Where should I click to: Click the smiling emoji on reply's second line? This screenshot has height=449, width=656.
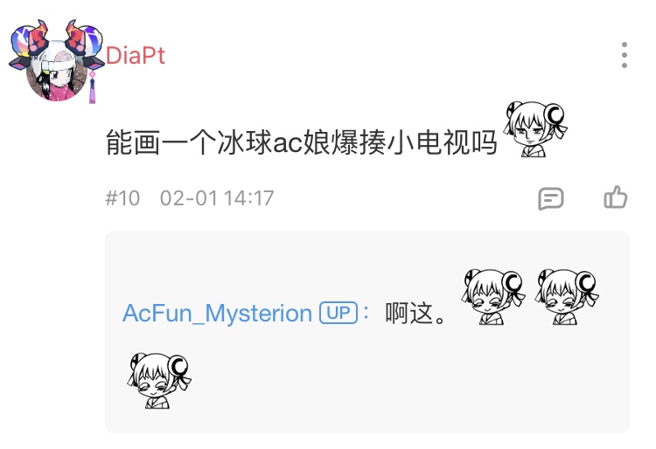(159, 380)
